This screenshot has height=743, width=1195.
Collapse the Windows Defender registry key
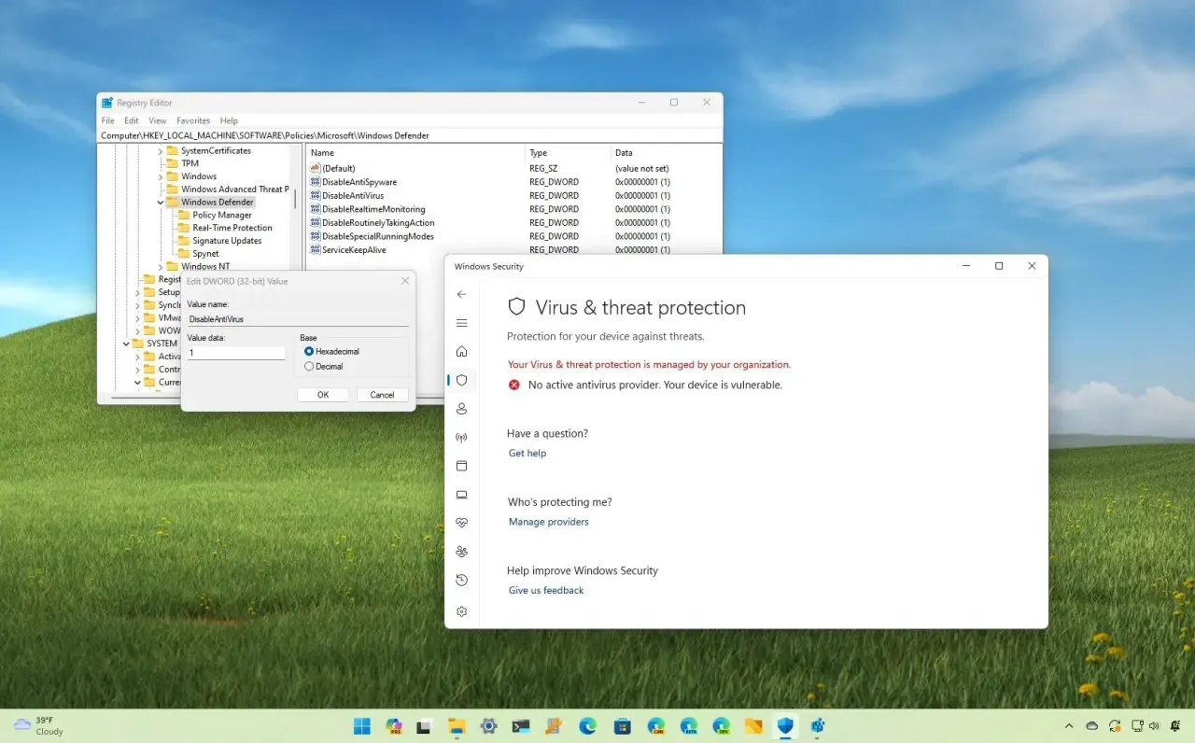pos(159,202)
